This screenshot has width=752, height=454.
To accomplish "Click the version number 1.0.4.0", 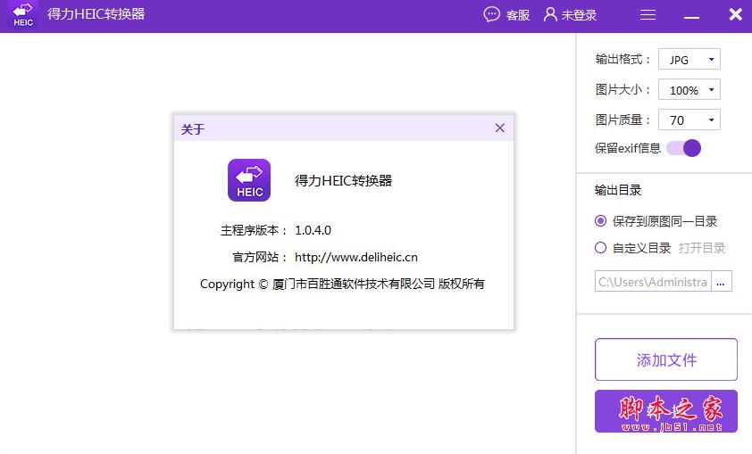I will (313, 230).
